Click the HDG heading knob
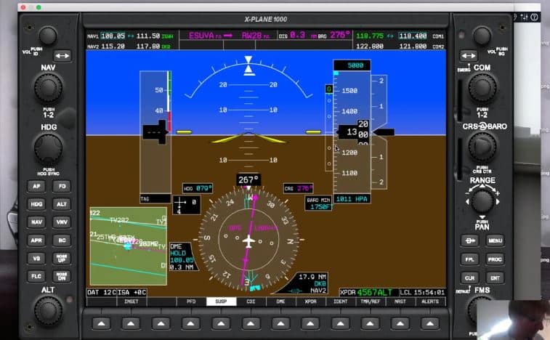Image resolution: width=550 pixels, height=340 pixels. [x=48, y=148]
